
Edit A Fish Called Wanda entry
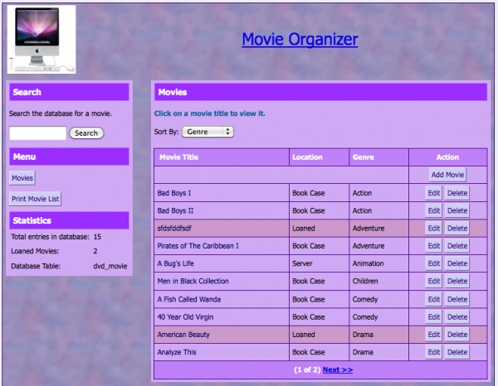click(x=433, y=300)
